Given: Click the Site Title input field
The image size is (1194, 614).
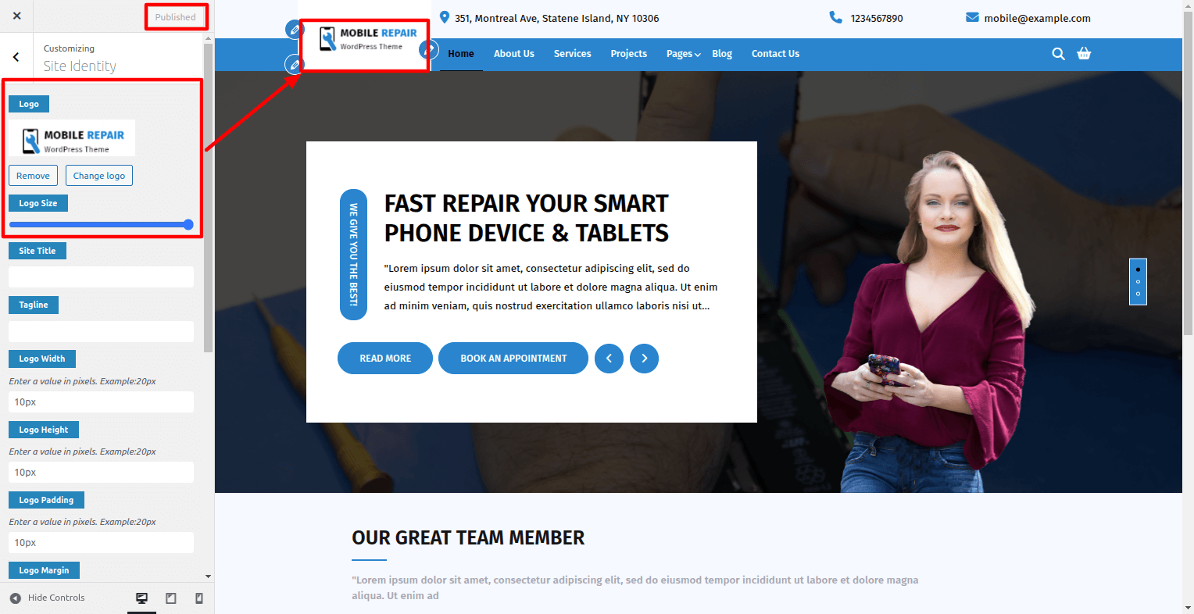Looking at the screenshot, I should pos(101,277).
